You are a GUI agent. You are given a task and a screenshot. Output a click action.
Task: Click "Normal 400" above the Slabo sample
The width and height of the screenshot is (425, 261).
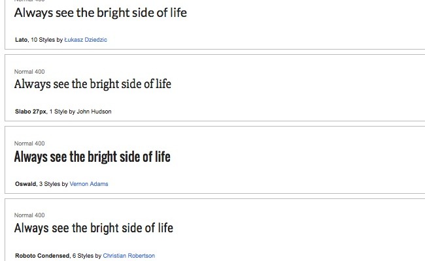tap(29, 71)
